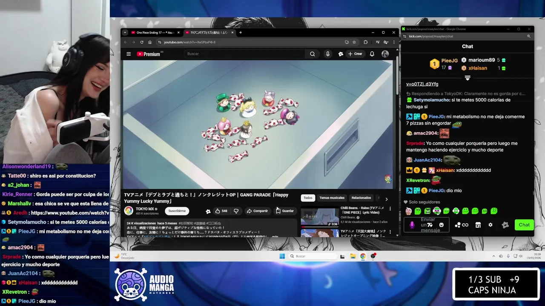The image size is (545, 306).
Task: Show more filter chips with right arrow
Action: pyautogui.click(x=386, y=199)
